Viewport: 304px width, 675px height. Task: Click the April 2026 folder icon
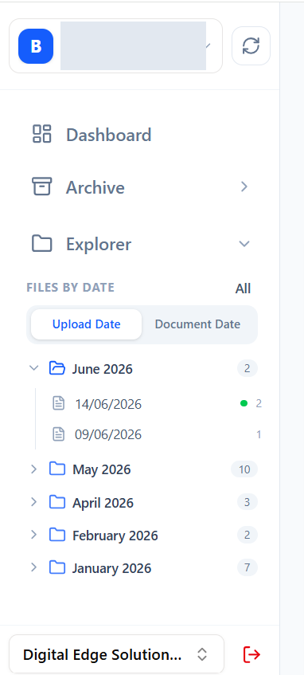pos(57,502)
